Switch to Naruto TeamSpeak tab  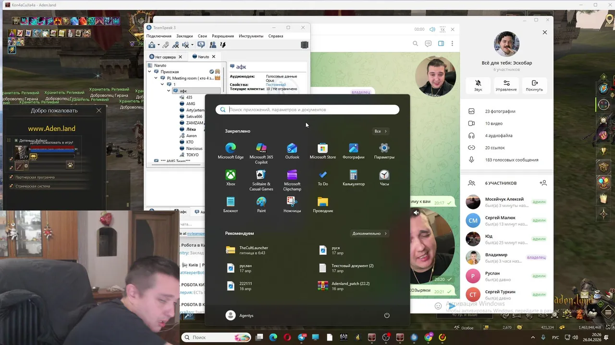coord(204,57)
